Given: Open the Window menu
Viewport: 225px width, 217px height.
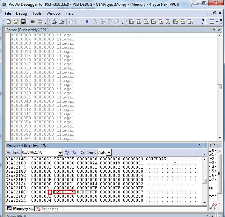Looking at the screenshot, I should click(53, 13).
